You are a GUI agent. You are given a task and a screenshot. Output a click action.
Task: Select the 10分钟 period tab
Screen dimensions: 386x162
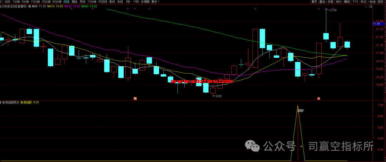(92, 1)
